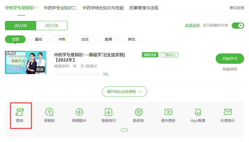Click the 关课提示 envelope icon

(x=228, y=112)
